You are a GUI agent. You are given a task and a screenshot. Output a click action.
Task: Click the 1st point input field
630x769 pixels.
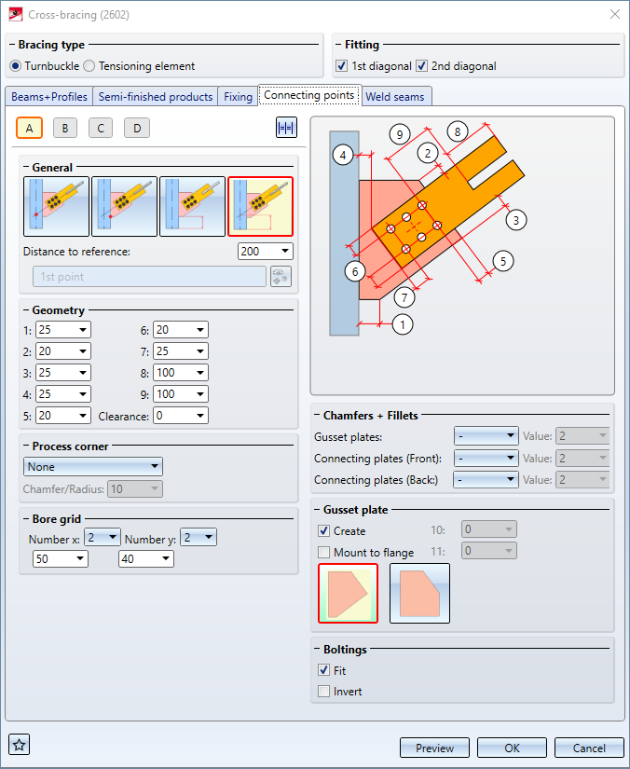149,277
